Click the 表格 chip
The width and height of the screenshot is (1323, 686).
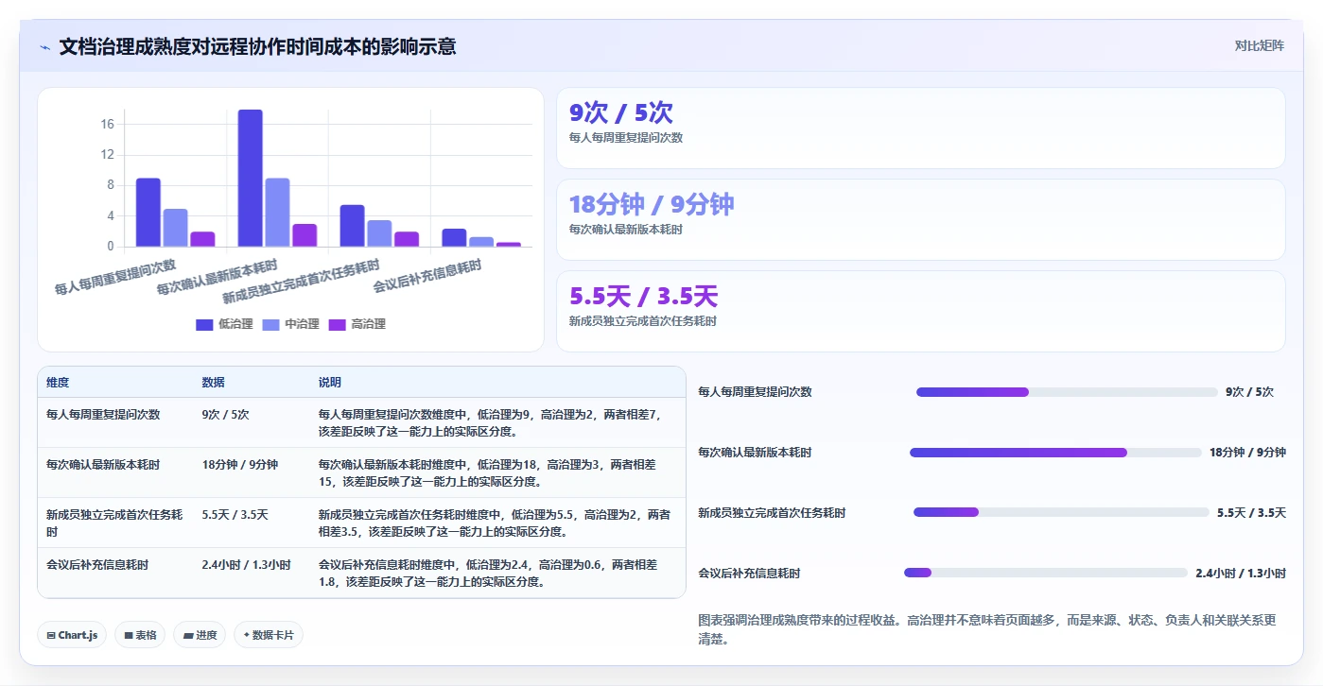[141, 635]
